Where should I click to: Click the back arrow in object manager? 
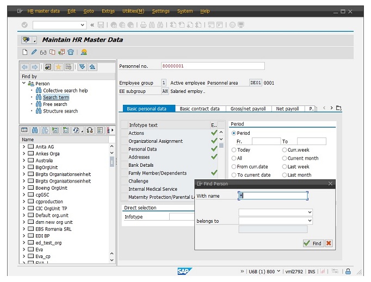click(x=24, y=67)
